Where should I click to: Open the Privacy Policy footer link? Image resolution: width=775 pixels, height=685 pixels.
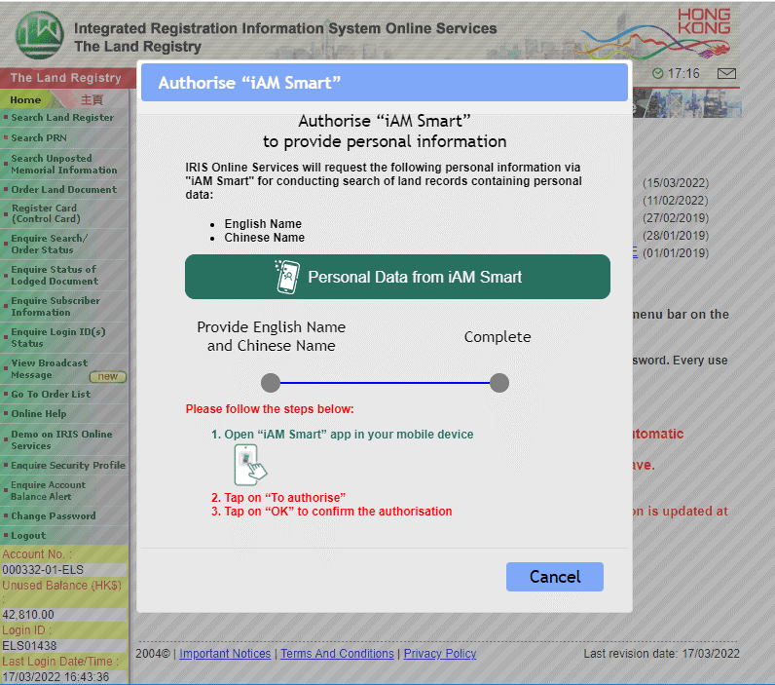pos(439,654)
